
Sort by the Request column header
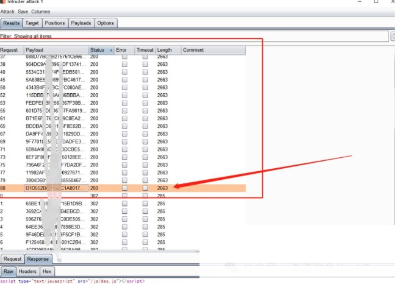(12, 50)
